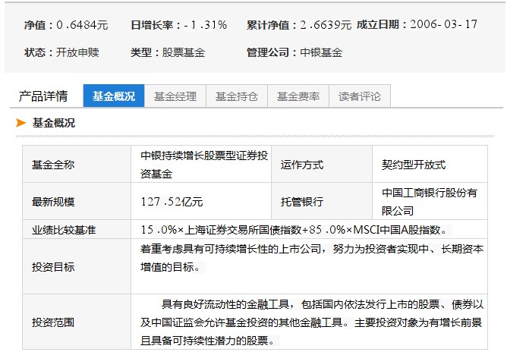This screenshot has width=507, height=352.
Task: Click the net value 0.6484元
Action: click(82, 25)
